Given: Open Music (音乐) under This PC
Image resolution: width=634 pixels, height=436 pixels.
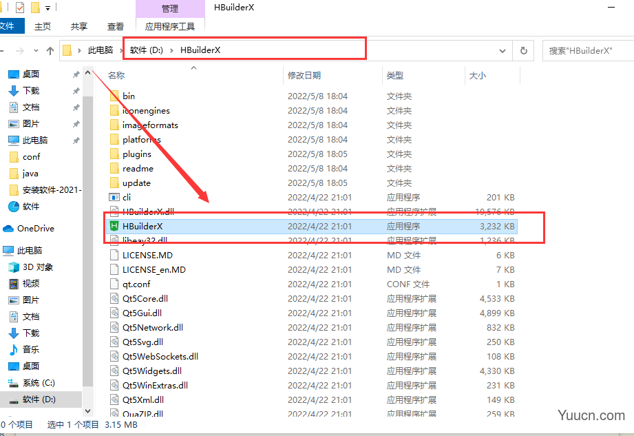Looking at the screenshot, I should pos(31,349).
